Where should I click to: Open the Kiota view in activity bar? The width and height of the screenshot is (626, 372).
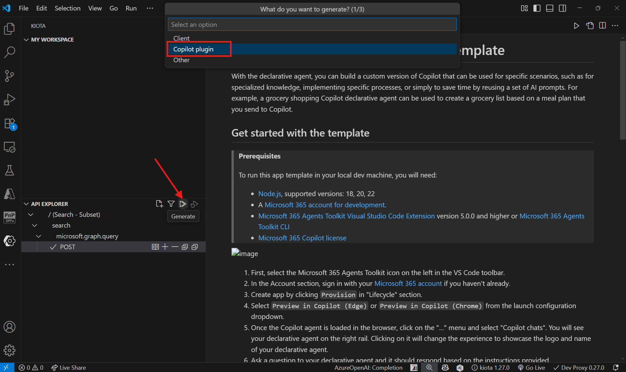click(x=9, y=241)
